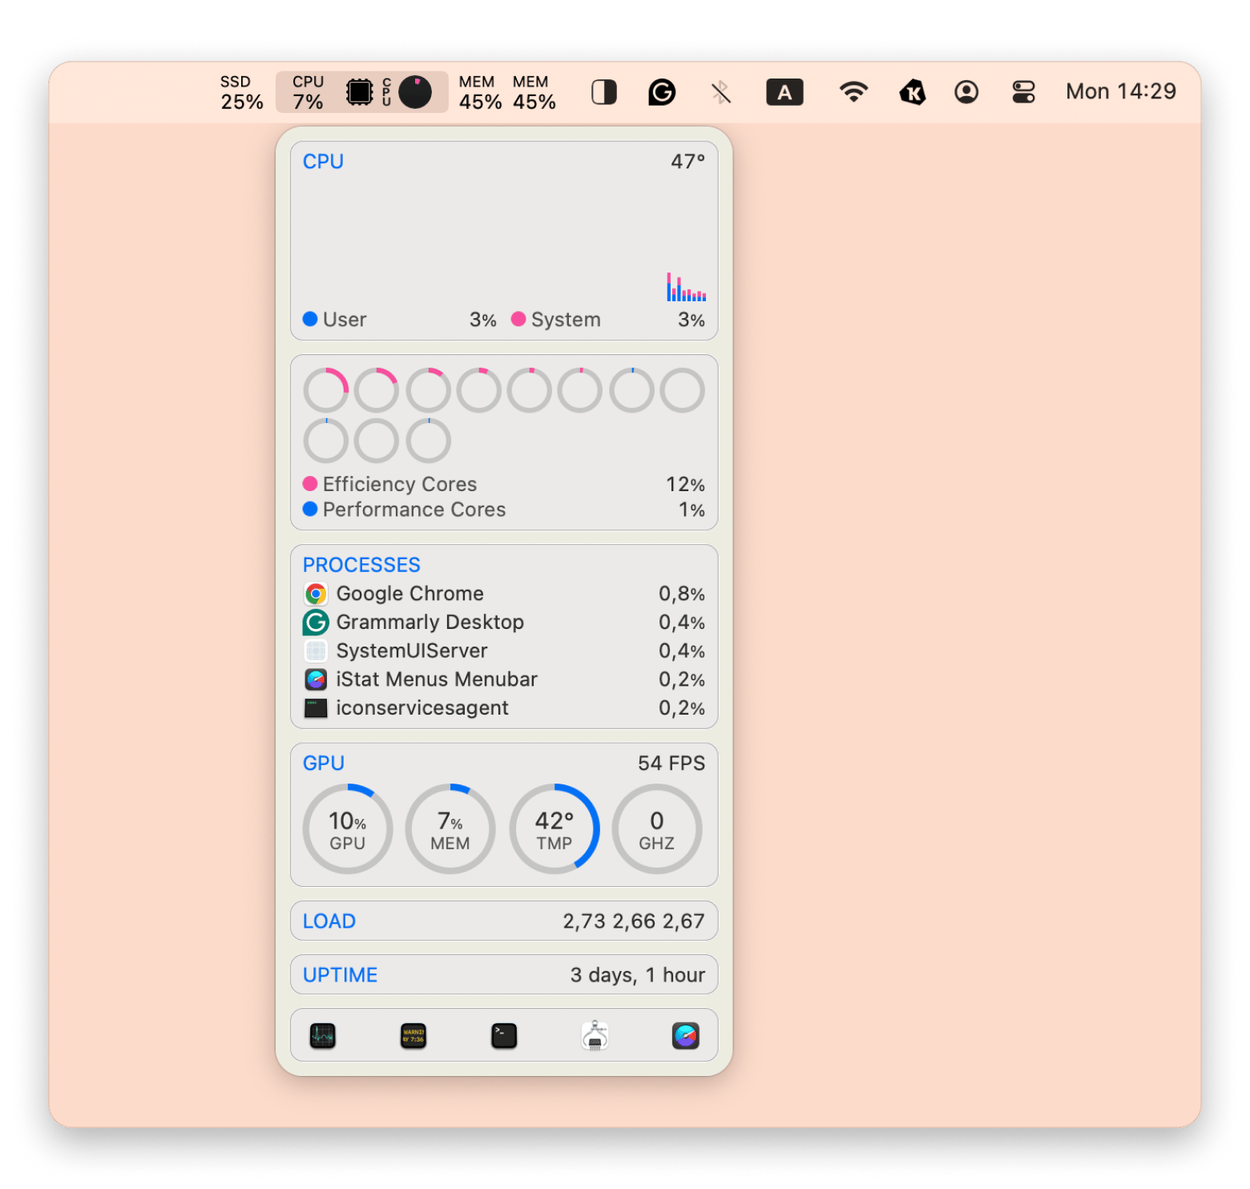Click the Grammarly icon in the menu bar
This screenshot has height=1189, width=1250.
pos(661,92)
